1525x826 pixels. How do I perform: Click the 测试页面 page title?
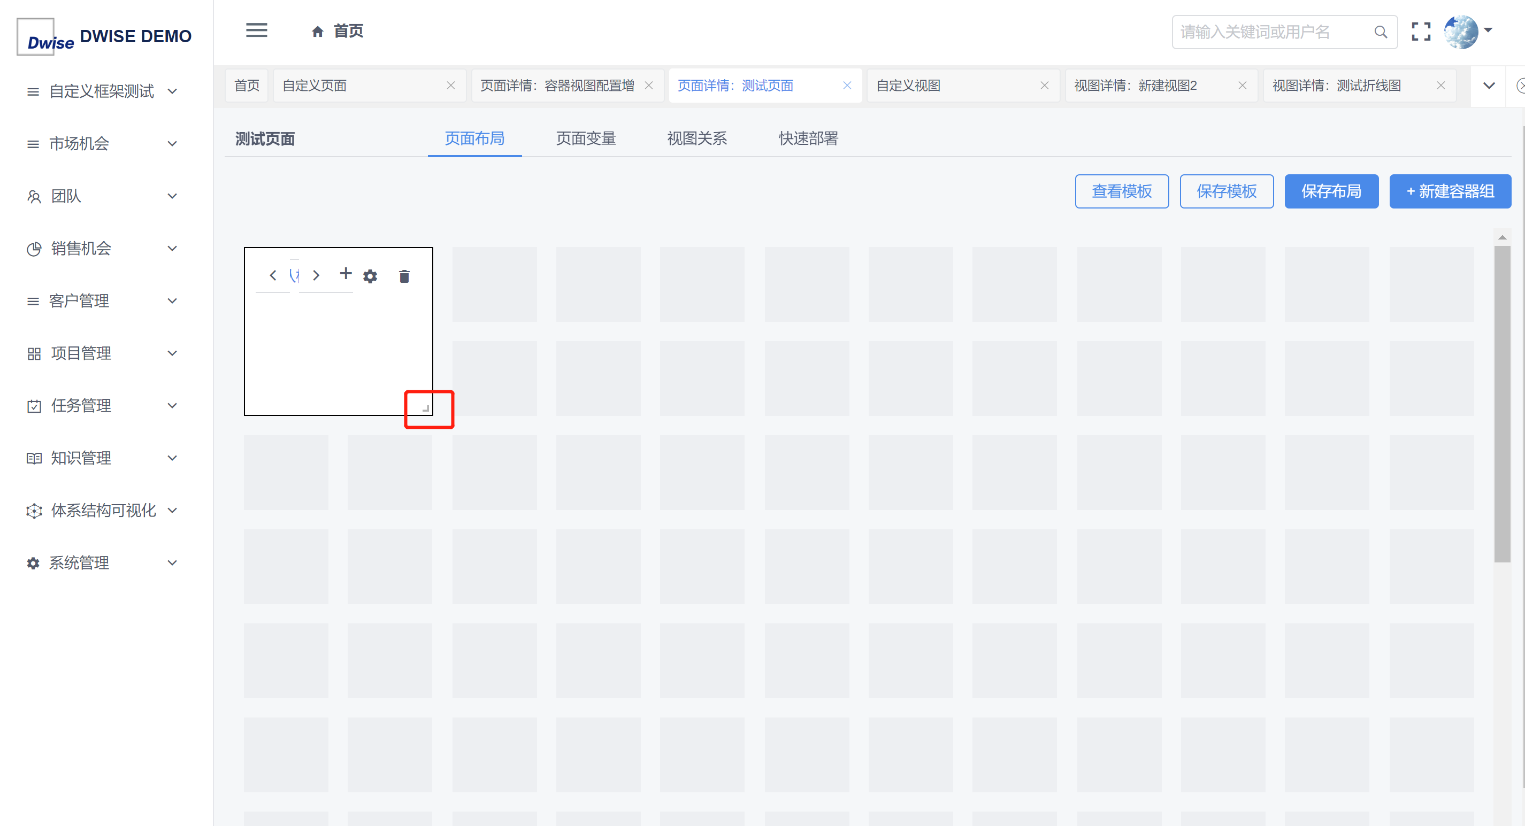[265, 139]
